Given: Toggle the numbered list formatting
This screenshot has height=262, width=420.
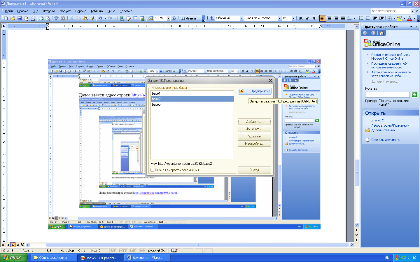Looking at the screenshot, I should click(x=361, y=18).
